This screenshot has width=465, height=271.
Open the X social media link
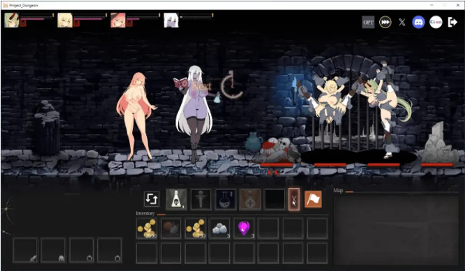click(402, 22)
